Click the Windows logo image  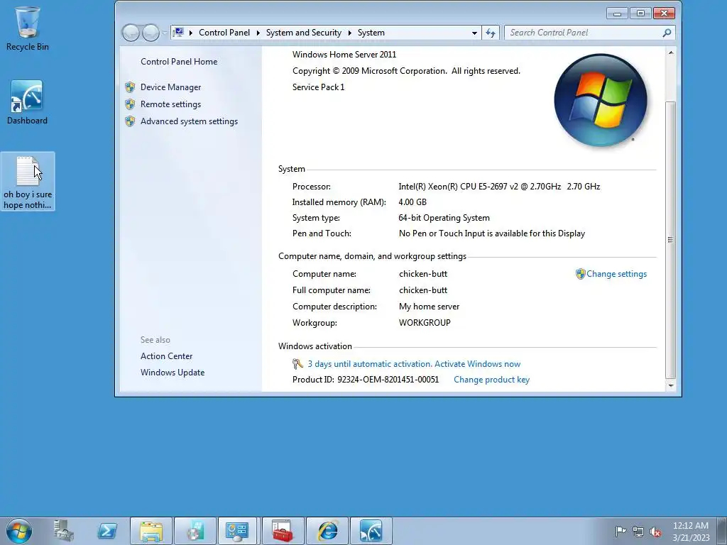[601, 99]
